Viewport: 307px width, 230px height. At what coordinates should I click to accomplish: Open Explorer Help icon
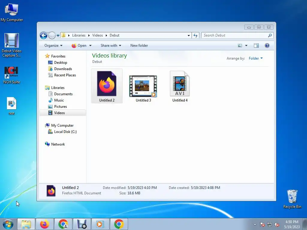pyautogui.click(x=267, y=46)
